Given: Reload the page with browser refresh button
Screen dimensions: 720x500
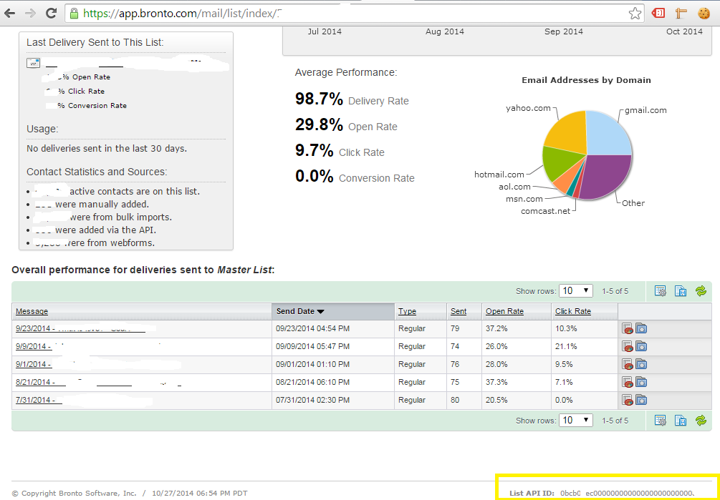Looking at the screenshot, I should click(x=52, y=13).
